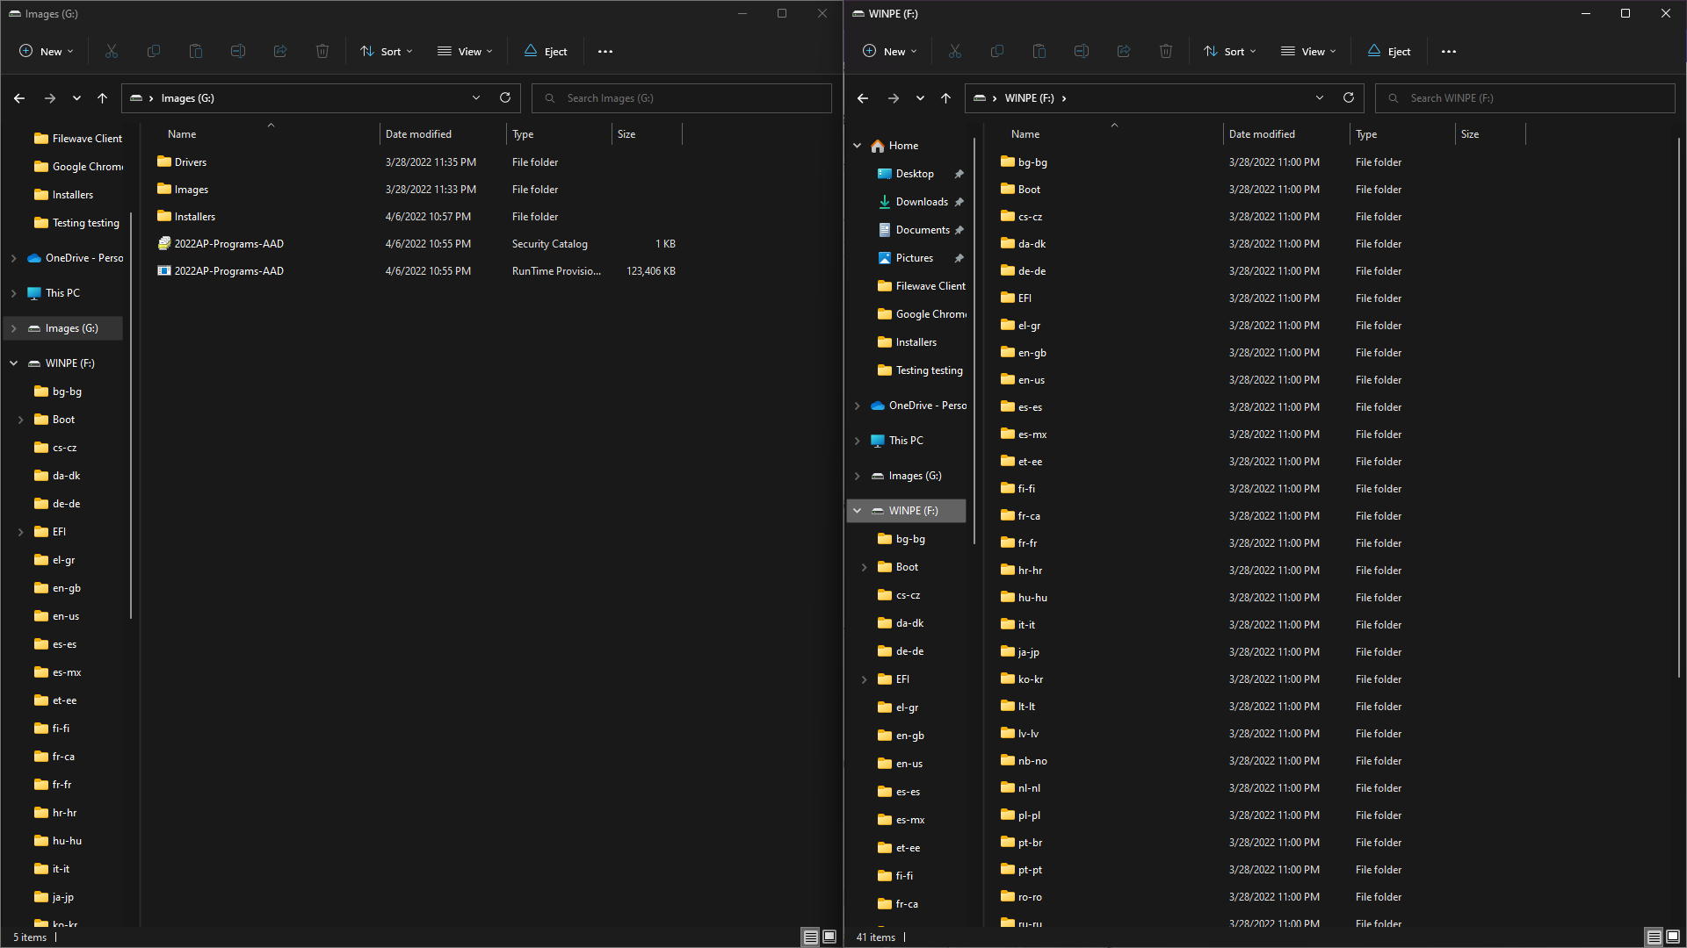Screen dimensions: 1687x948
Task: Click the Copy icon in Images (G:) toolbar
Action: tap(154, 51)
